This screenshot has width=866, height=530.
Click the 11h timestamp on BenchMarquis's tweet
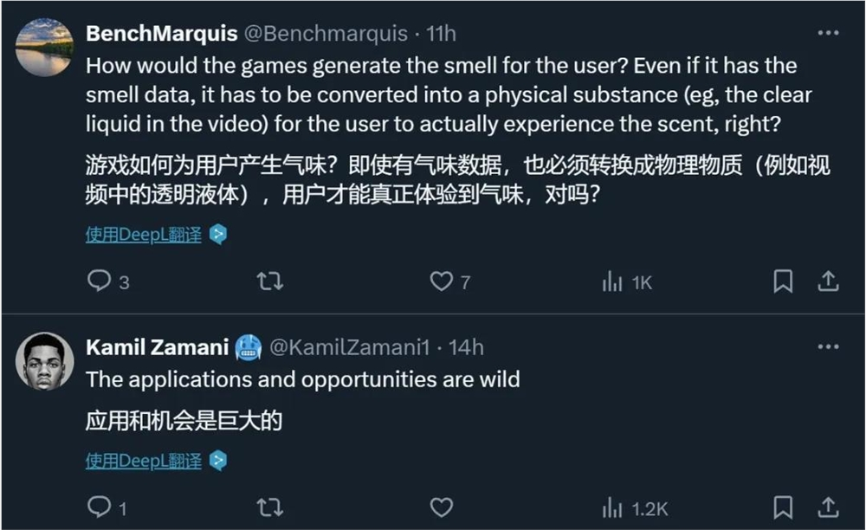(x=444, y=33)
